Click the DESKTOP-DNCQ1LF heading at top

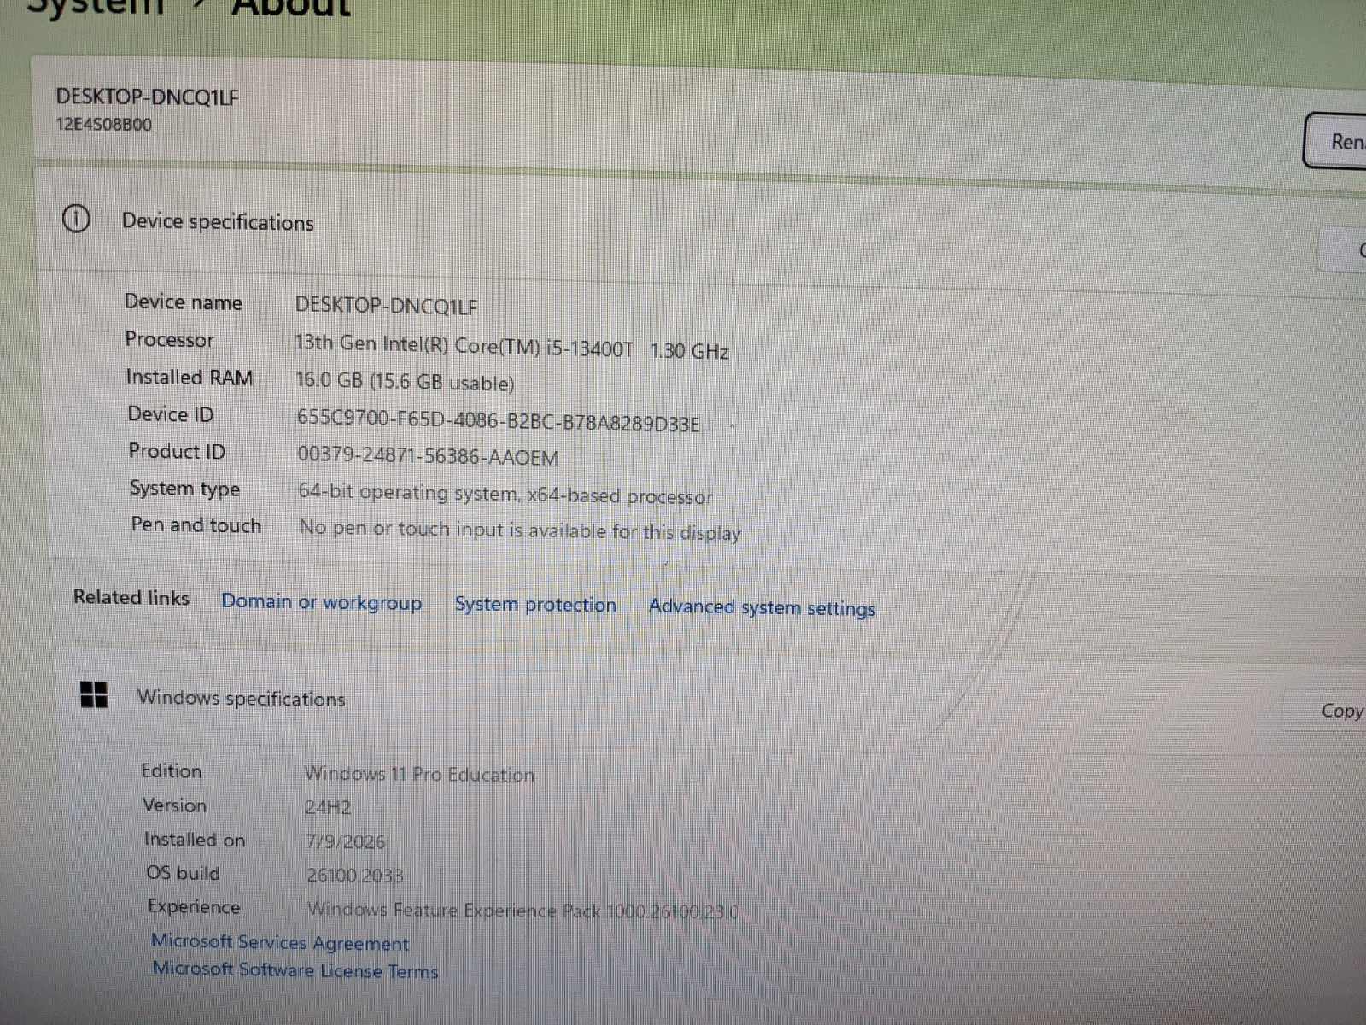coord(147,97)
